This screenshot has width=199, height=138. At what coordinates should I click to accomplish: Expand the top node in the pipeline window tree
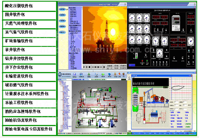[x=59, y=81]
